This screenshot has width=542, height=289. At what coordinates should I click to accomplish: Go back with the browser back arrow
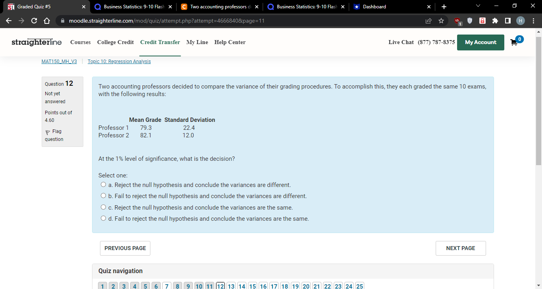coord(9,21)
